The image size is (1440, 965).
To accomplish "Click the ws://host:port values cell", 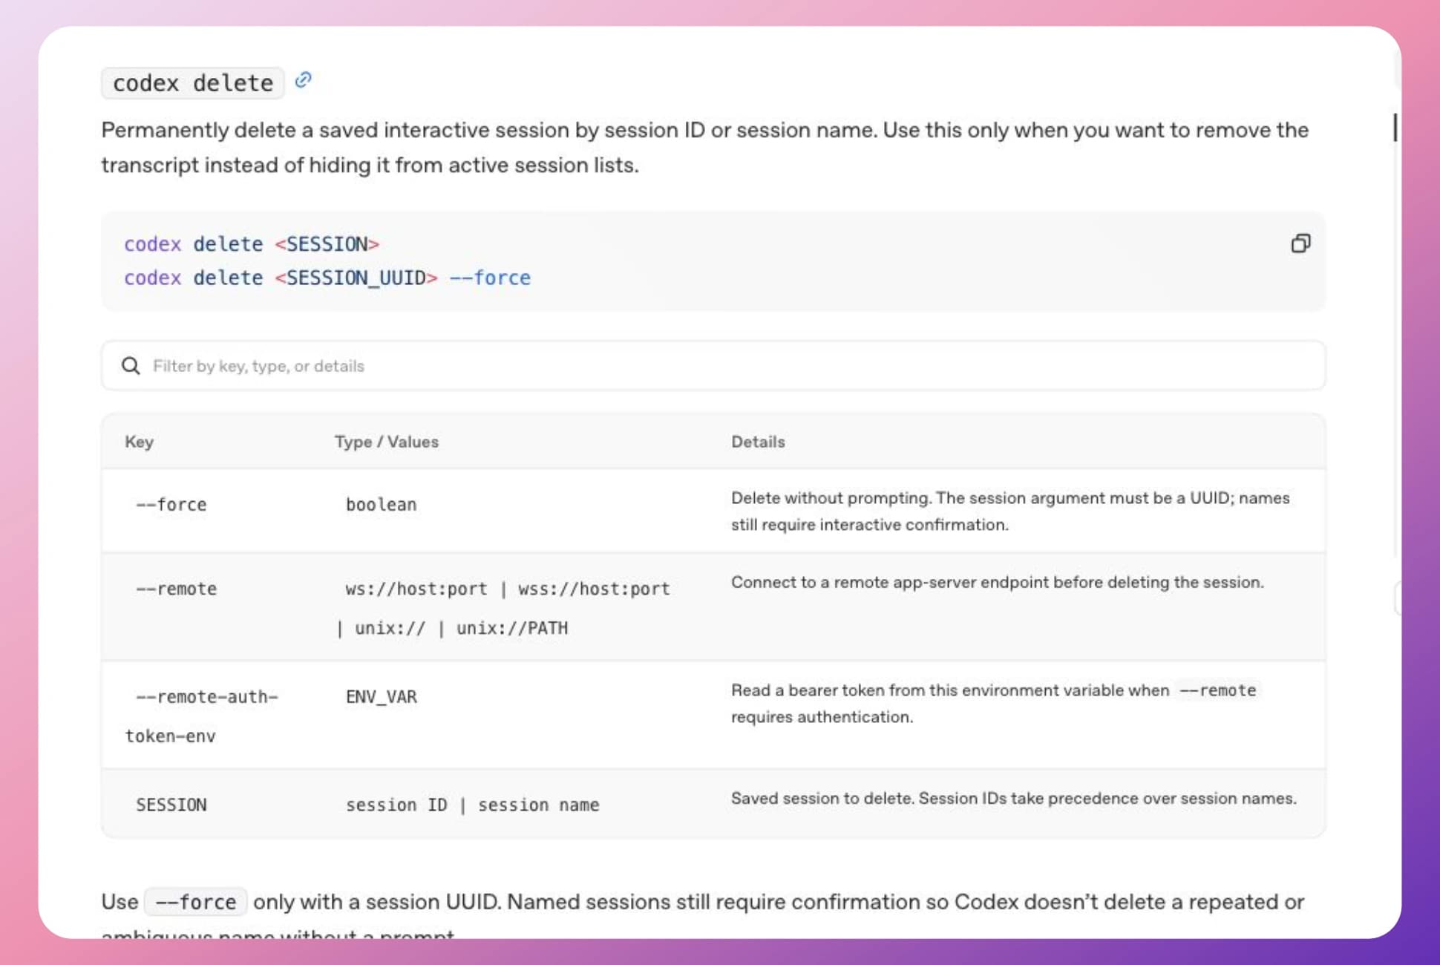I will tap(503, 608).
